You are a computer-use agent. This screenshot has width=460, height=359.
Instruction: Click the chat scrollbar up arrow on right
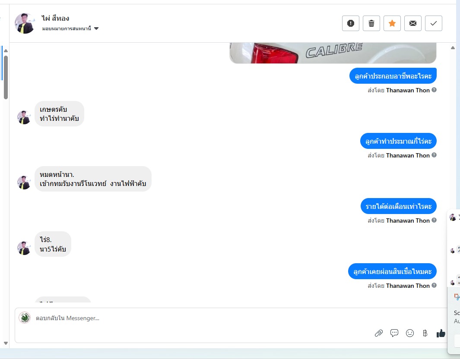(x=453, y=47)
